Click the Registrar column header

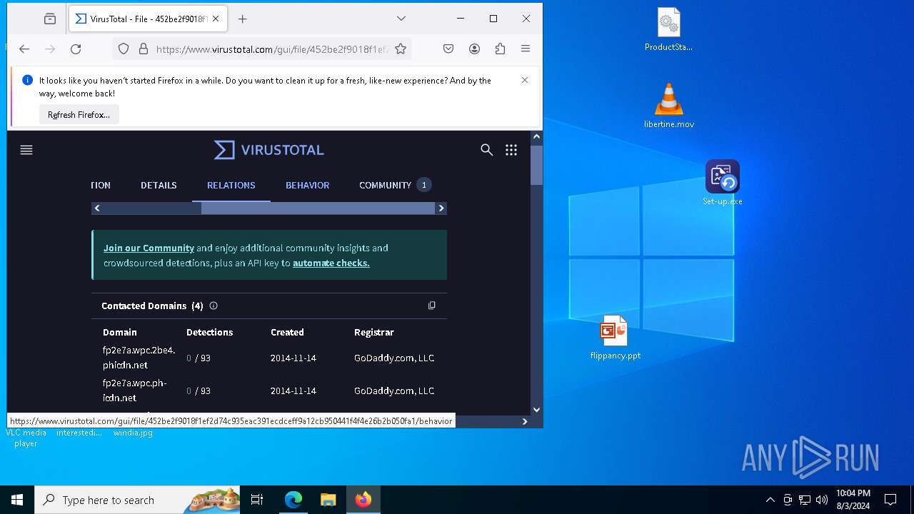[373, 333]
